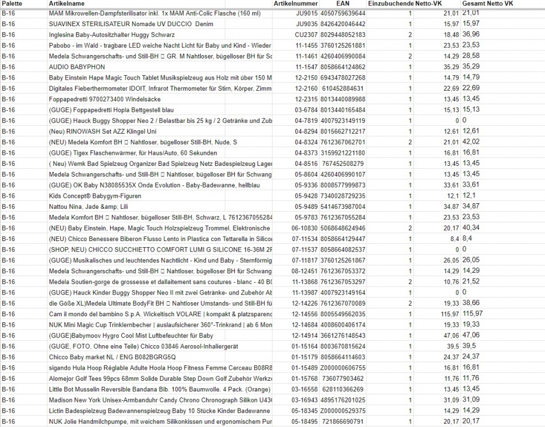Image resolution: width=545 pixels, height=427 pixels.
Task: Click article number 07-11817
Action: click(x=305, y=261)
